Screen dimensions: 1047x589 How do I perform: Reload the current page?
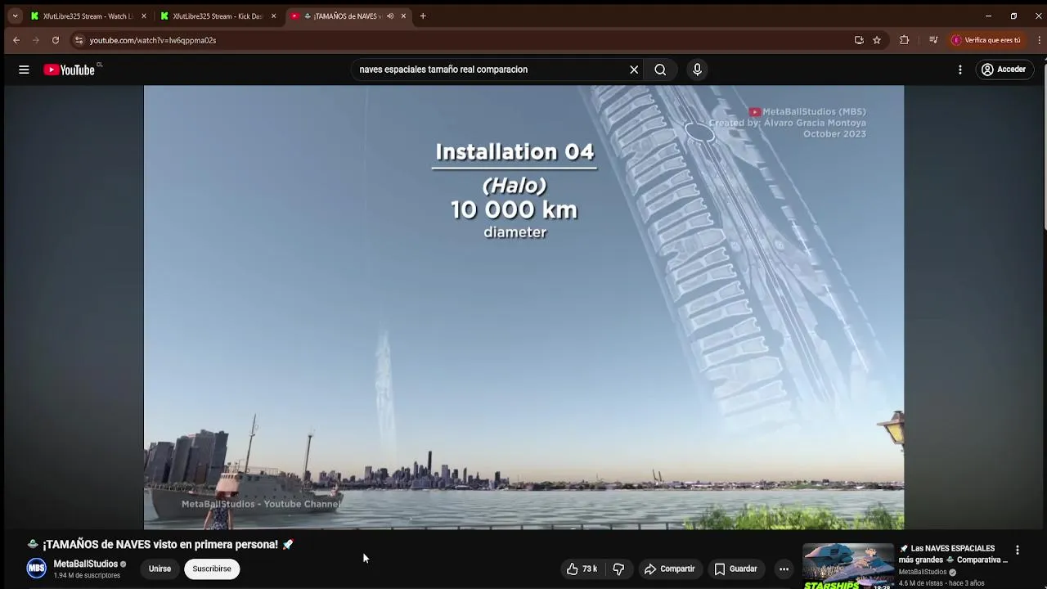(x=56, y=40)
